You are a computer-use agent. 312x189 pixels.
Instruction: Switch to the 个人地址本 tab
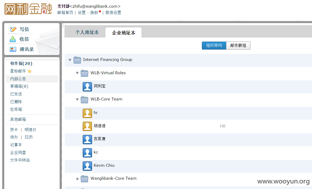(87, 32)
